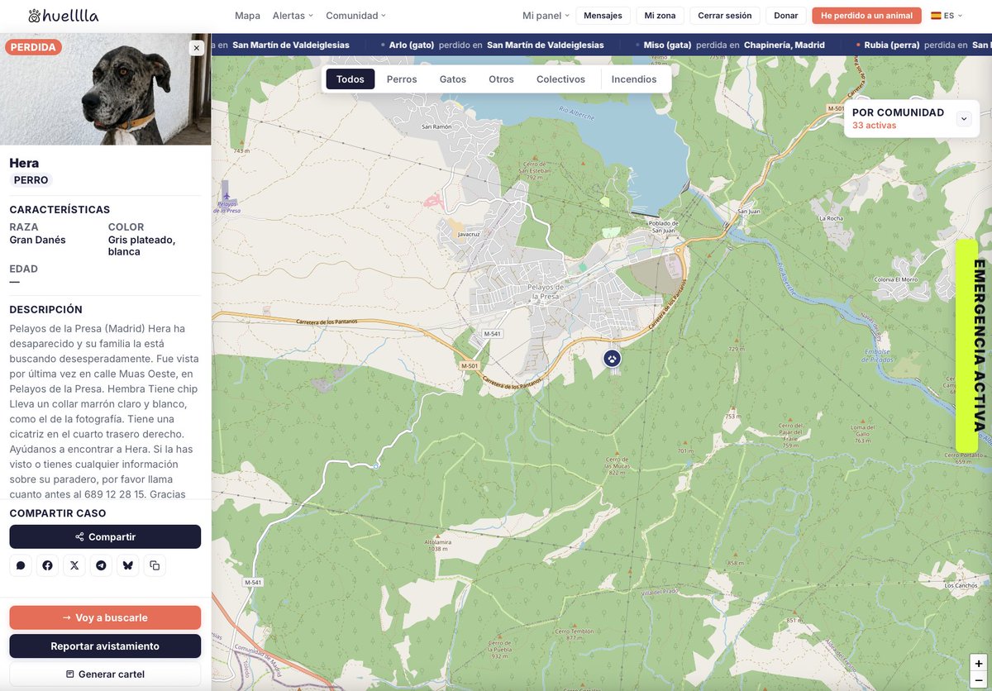The image size is (992, 691).
Task: Zoom in the map with plus
Action: pyautogui.click(x=979, y=663)
